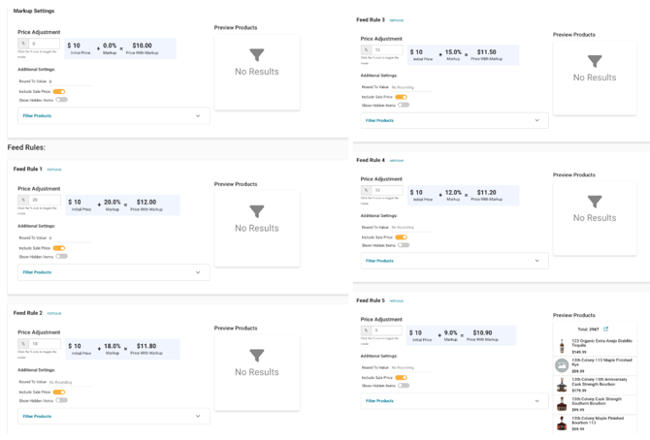
Task: Click the markup value field in Feed Rule 2
Action: pos(45,344)
